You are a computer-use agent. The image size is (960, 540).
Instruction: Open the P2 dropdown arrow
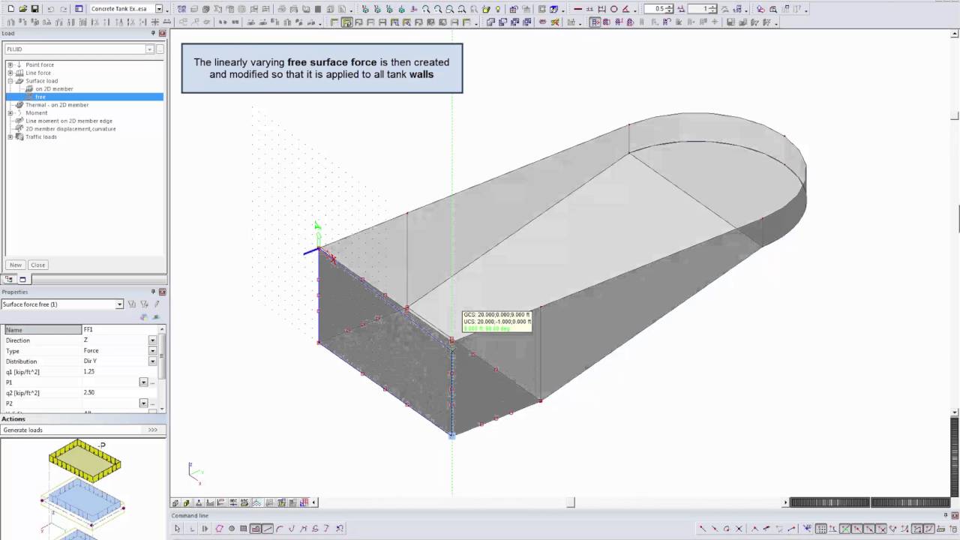click(x=143, y=403)
